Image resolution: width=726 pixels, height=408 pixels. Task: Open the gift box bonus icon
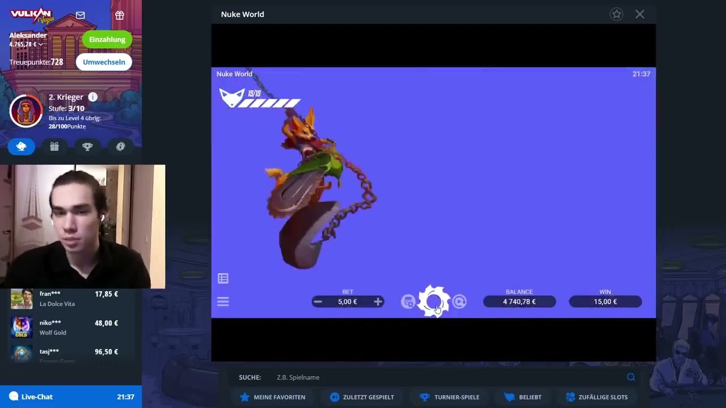click(120, 15)
